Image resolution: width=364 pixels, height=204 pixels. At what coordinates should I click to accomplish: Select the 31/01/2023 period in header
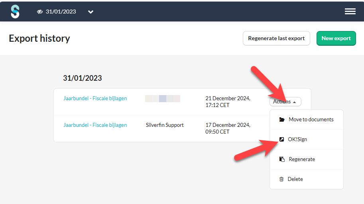pos(61,12)
